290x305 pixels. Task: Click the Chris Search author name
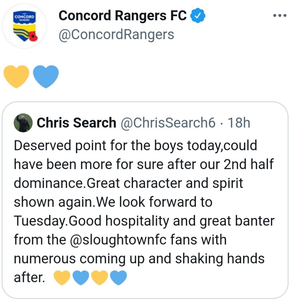76,123
